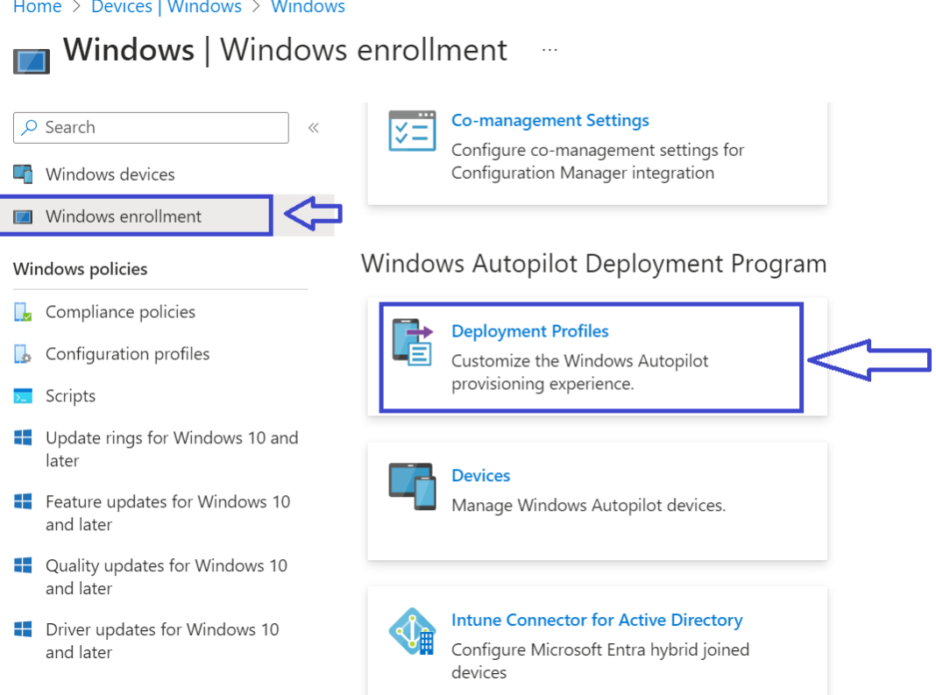Click the Search input field
This screenshot has height=695, width=936.
tap(150, 127)
